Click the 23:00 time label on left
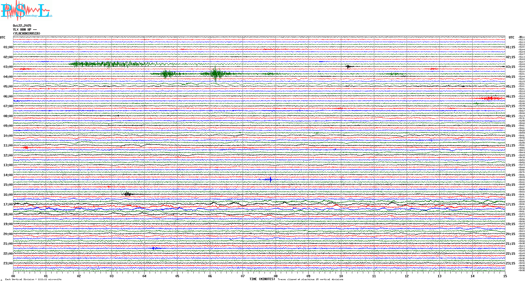Image resolution: width=526 pixels, height=283 pixels. coord(8,263)
